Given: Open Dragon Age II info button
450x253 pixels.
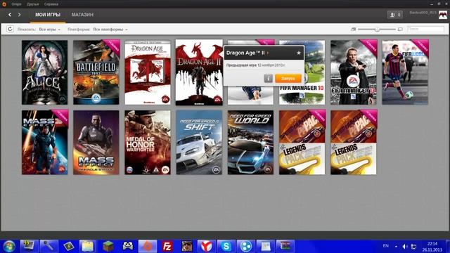Looking at the screenshot, I should pyautogui.click(x=269, y=78).
